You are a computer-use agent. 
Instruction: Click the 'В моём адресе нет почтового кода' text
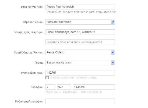pos(73,78)
